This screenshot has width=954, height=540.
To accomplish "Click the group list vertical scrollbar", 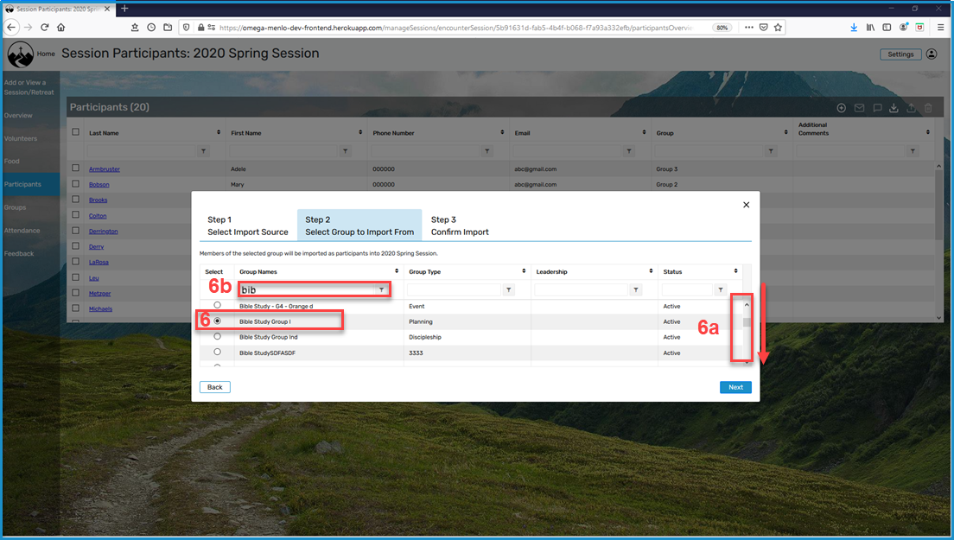I will [x=747, y=332].
